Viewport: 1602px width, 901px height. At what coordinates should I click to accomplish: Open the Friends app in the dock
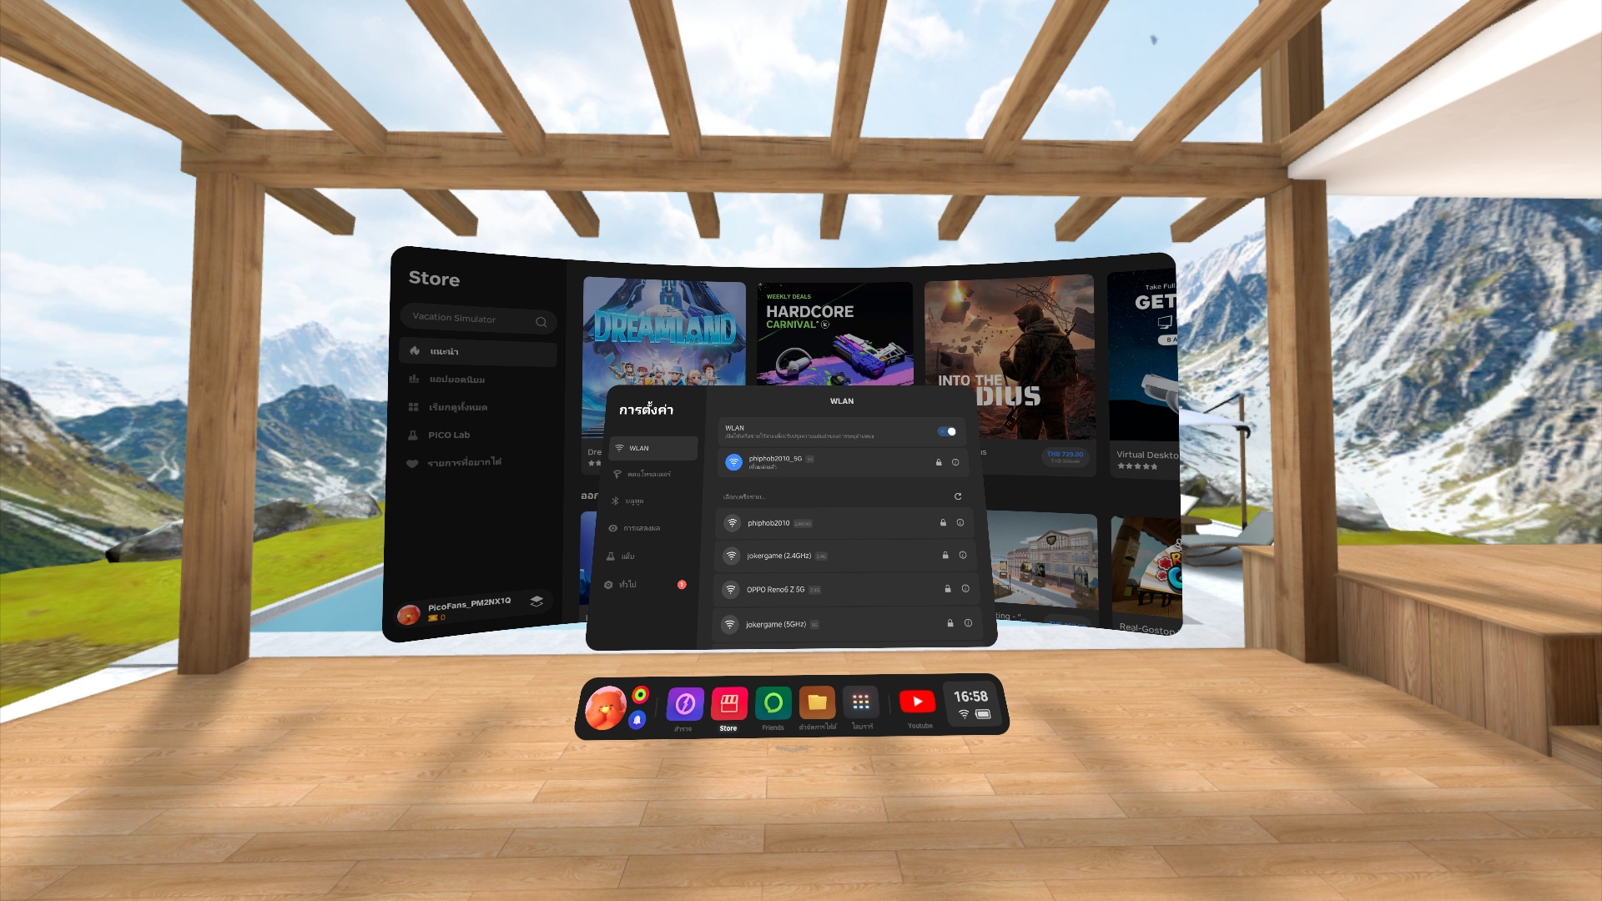(773, 703)
